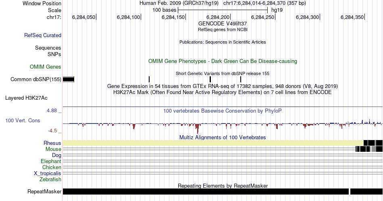Click the Scale label
383x201 pixels.
tap(54, 10)
